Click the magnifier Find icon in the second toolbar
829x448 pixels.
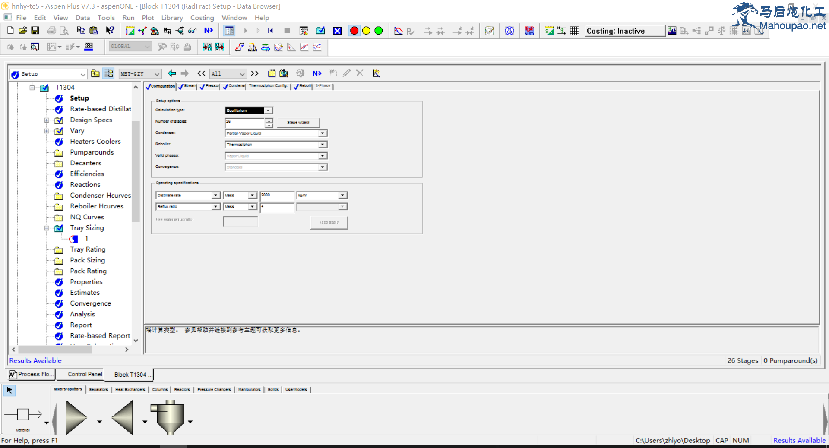35,47
